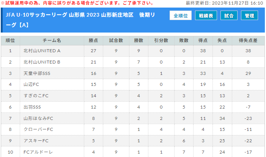The width and height of the screenshot is (266, 157).
Task: Select team 山辺FC
Action: (31, 84)
